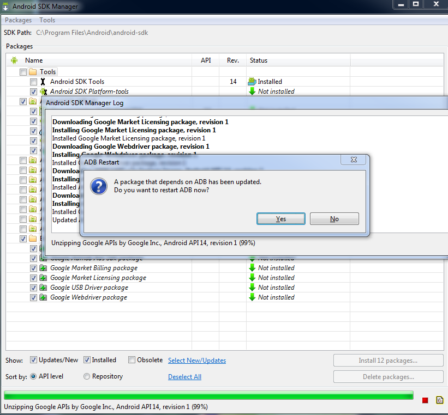448x415 pixels.
Task: Select the Google Webdriver package row name
Action: click(x=88, y=297)
